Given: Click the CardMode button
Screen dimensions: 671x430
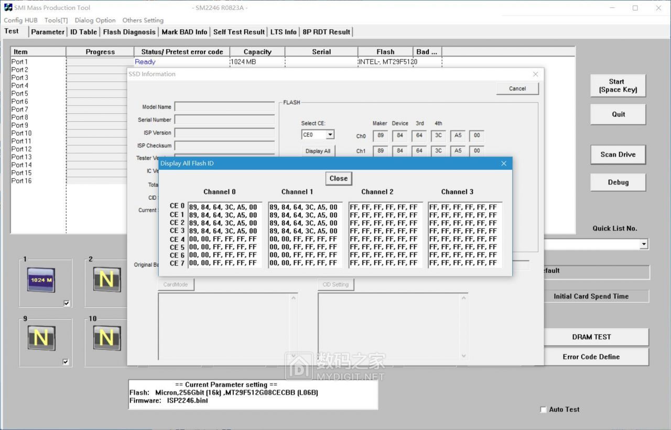Looking at the screenshot, I should click(x=176, y=284).
